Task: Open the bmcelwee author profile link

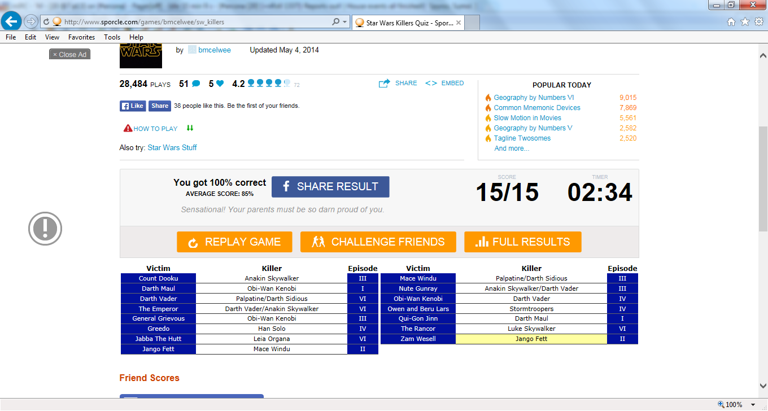Action: click(215, 50)
